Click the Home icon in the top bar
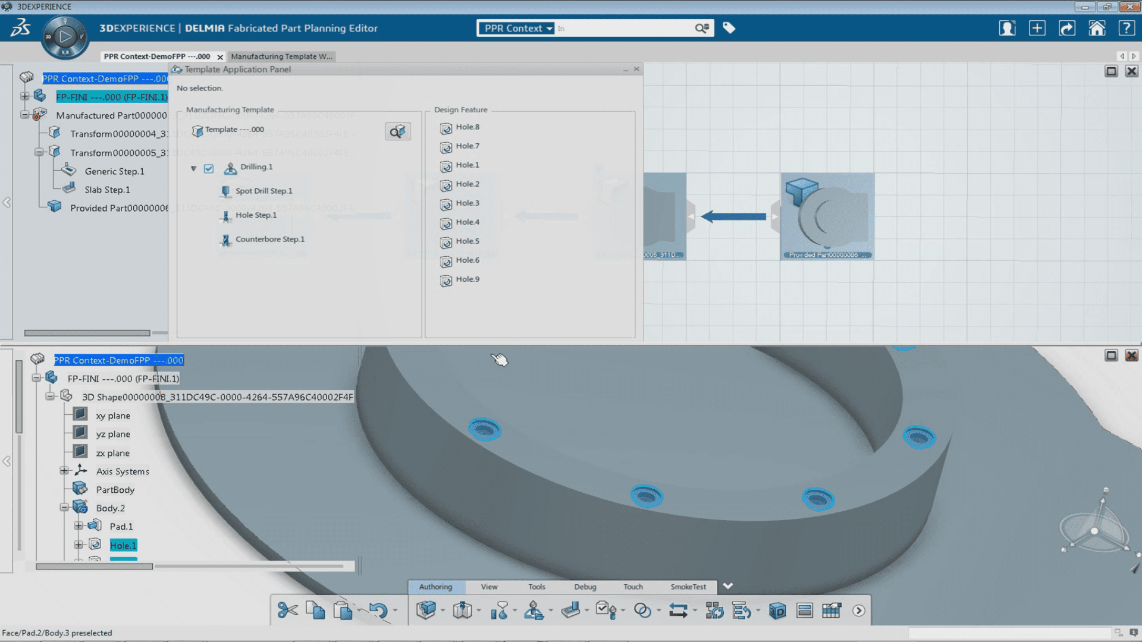 [x=1097, y=28]
